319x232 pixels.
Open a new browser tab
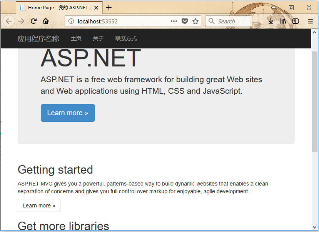[109, 7]
